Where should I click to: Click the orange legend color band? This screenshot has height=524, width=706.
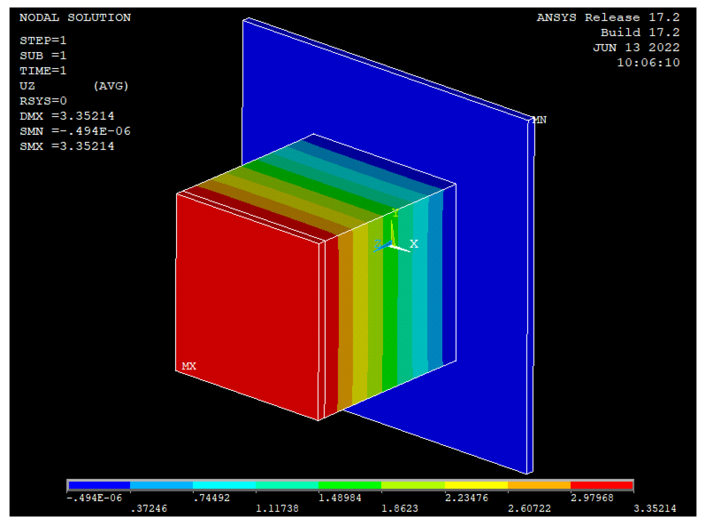tap(539, 485)
